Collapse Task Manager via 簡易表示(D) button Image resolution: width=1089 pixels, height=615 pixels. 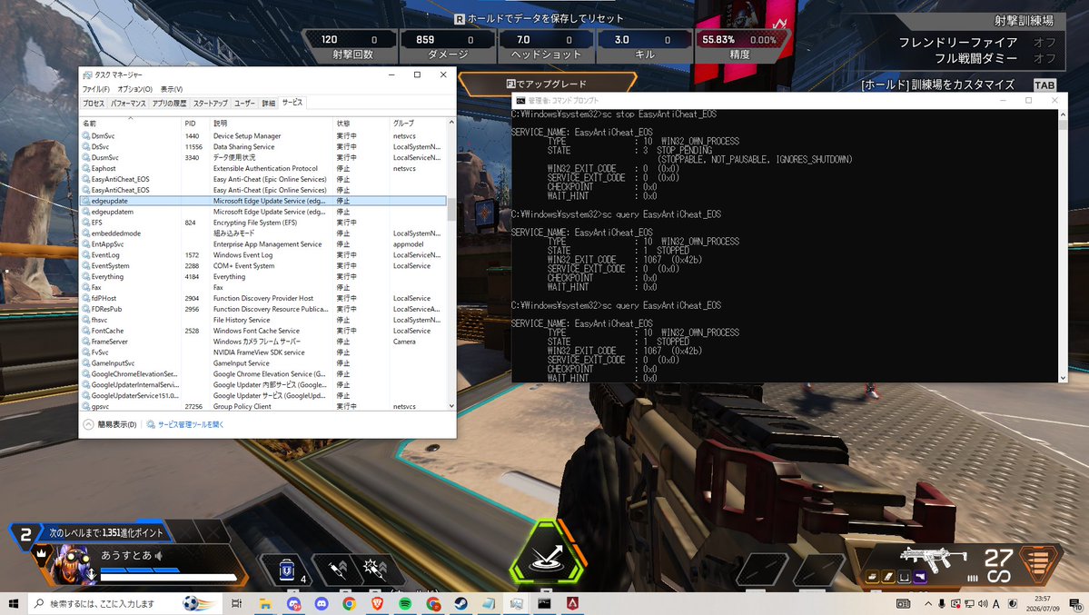coord(110,424)
